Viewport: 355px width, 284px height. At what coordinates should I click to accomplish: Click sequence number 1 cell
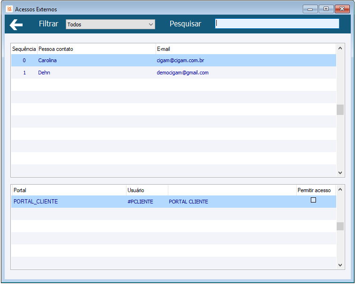click(24, 73)
